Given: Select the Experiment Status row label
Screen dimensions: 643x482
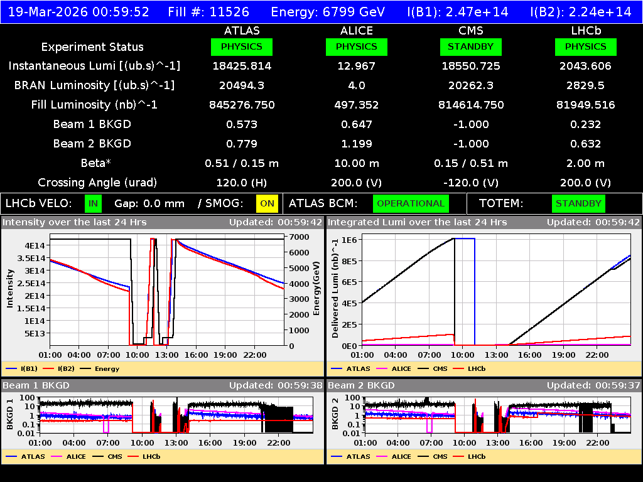Looking at the screenshot, I should click(92, 46).
